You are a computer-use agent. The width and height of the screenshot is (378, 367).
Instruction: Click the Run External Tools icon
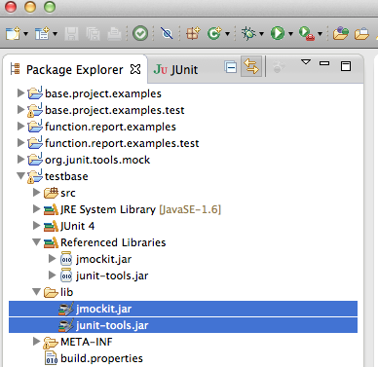307,33
